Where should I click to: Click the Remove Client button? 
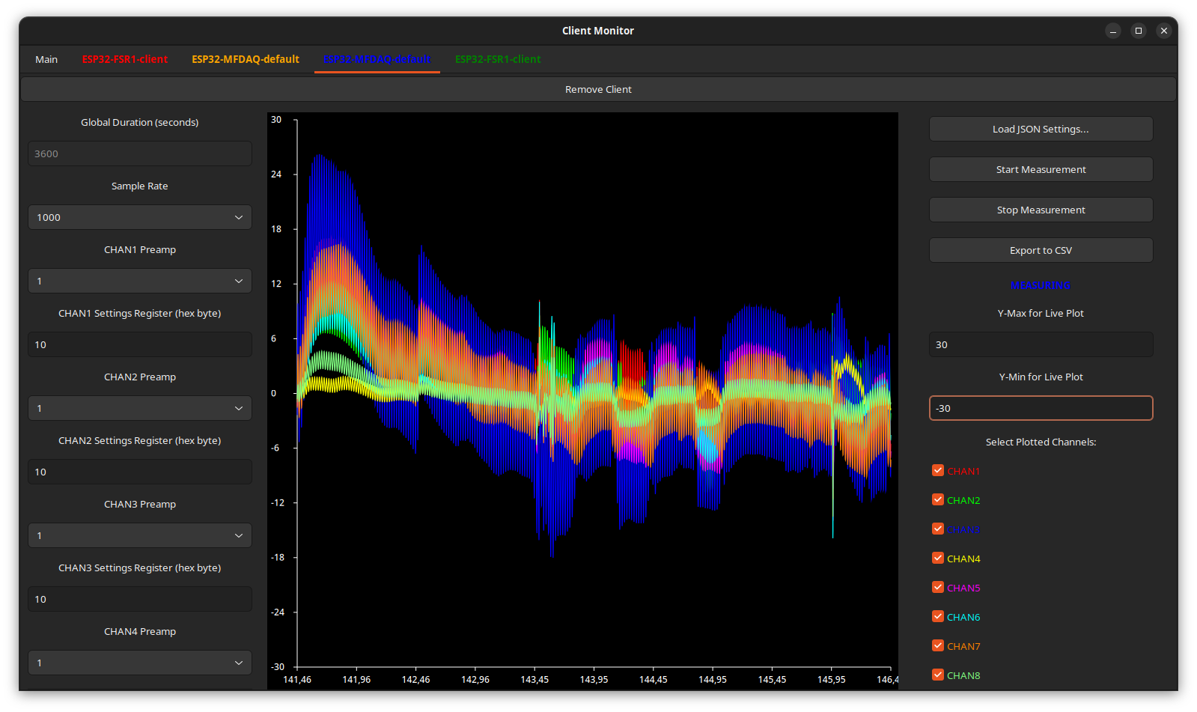(598, 89)
